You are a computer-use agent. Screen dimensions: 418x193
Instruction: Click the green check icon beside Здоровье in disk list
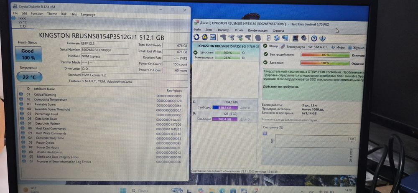pos(195,53)
